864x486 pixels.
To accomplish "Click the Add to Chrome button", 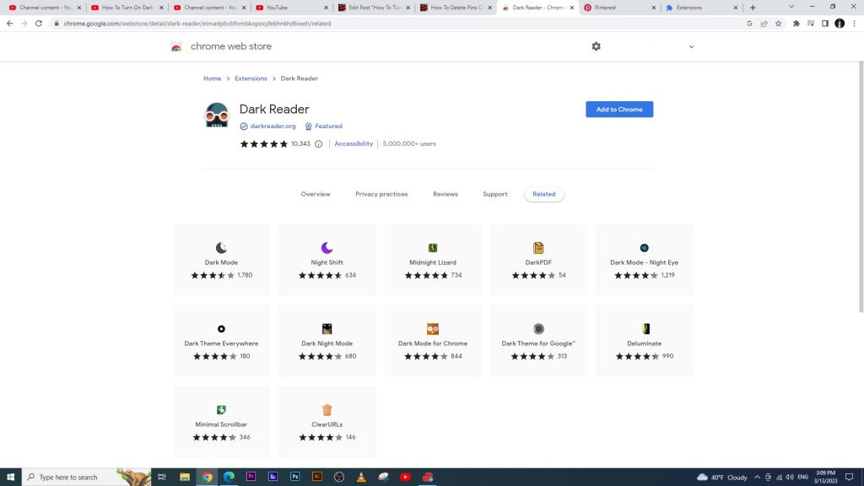I will tap(619, 109).
